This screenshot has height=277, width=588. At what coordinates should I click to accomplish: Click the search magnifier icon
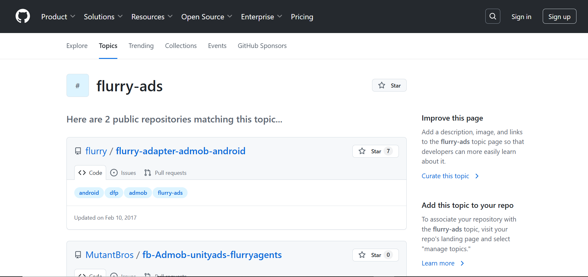point(493,16)
